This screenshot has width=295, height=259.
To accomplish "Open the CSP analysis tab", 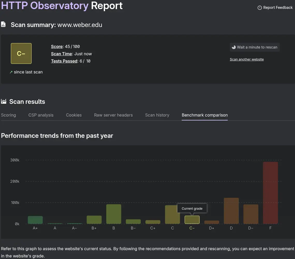I will [x=41, y=115].
